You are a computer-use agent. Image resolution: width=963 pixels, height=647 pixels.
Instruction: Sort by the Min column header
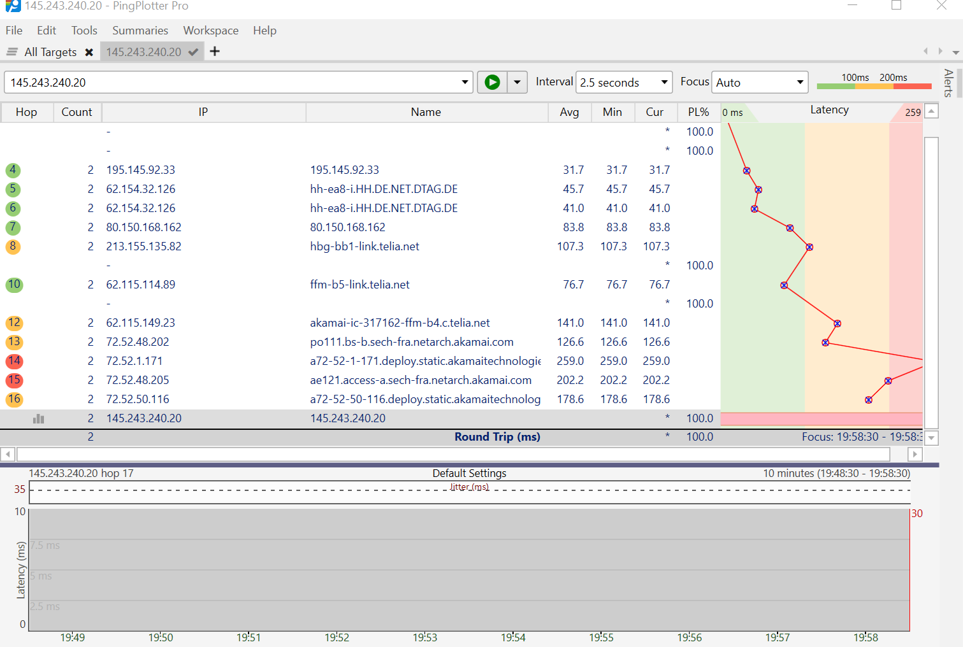[x=612, y=112]
